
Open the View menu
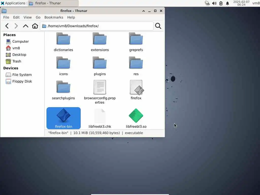coord(27,18)
